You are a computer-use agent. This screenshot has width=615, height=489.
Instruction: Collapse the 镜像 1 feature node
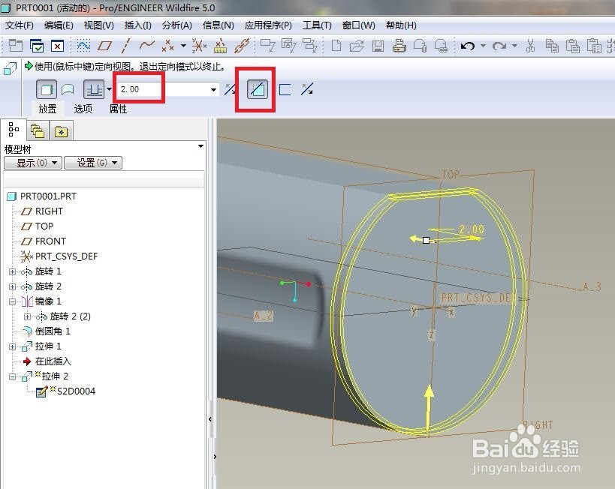(x=12, y=301)
